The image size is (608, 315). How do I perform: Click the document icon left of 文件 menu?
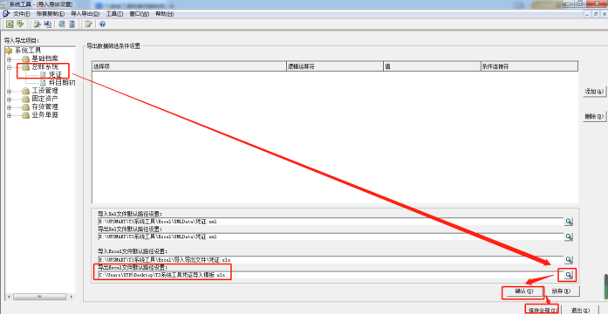tap(6, 14)
